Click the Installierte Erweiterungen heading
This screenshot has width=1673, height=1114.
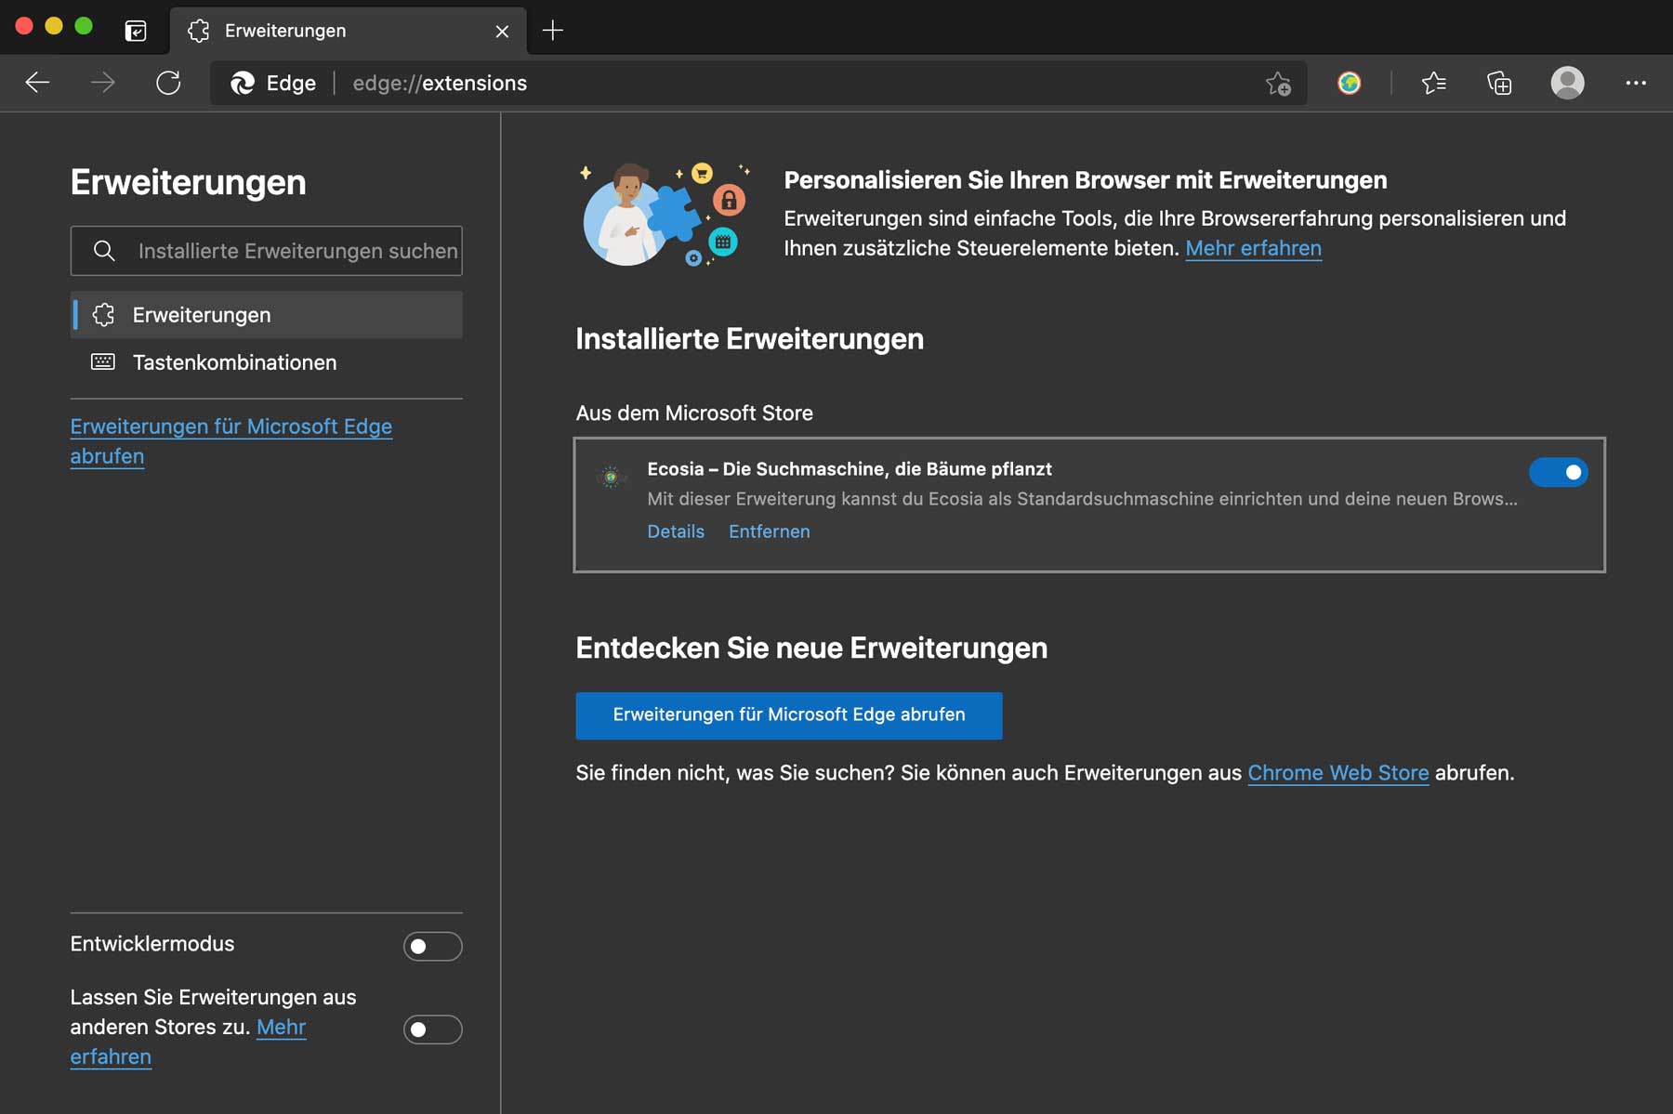749,339
